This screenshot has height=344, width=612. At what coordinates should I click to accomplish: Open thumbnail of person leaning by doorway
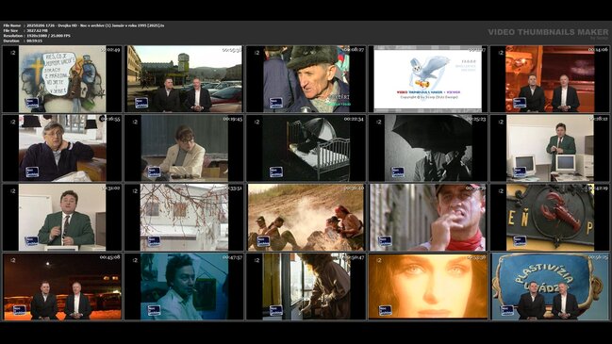(306, 287)
